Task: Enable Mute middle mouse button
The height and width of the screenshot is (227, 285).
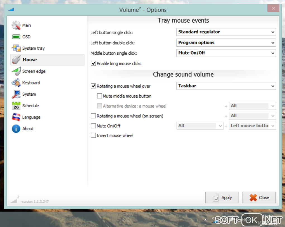Action: (x=99, y=96)
